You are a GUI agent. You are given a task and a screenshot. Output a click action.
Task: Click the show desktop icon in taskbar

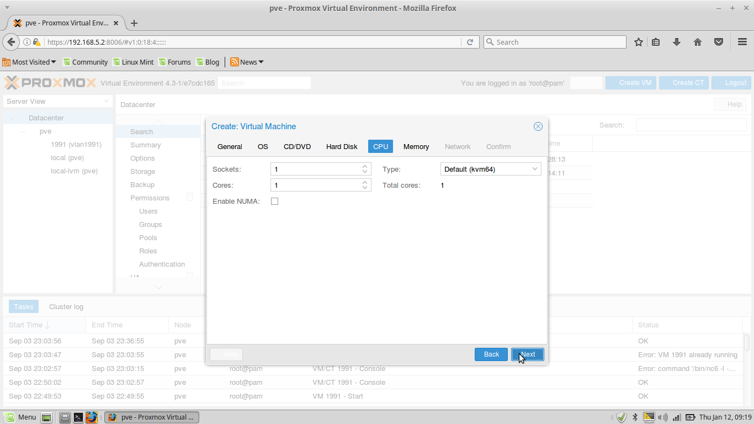click(x=46, y=417)
